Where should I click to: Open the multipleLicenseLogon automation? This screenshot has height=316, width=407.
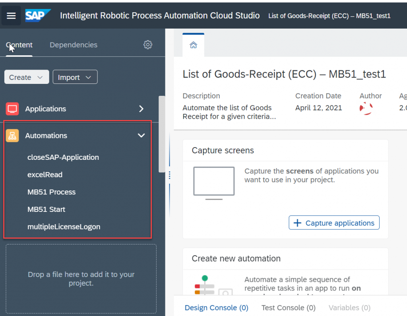pos(64,227)
